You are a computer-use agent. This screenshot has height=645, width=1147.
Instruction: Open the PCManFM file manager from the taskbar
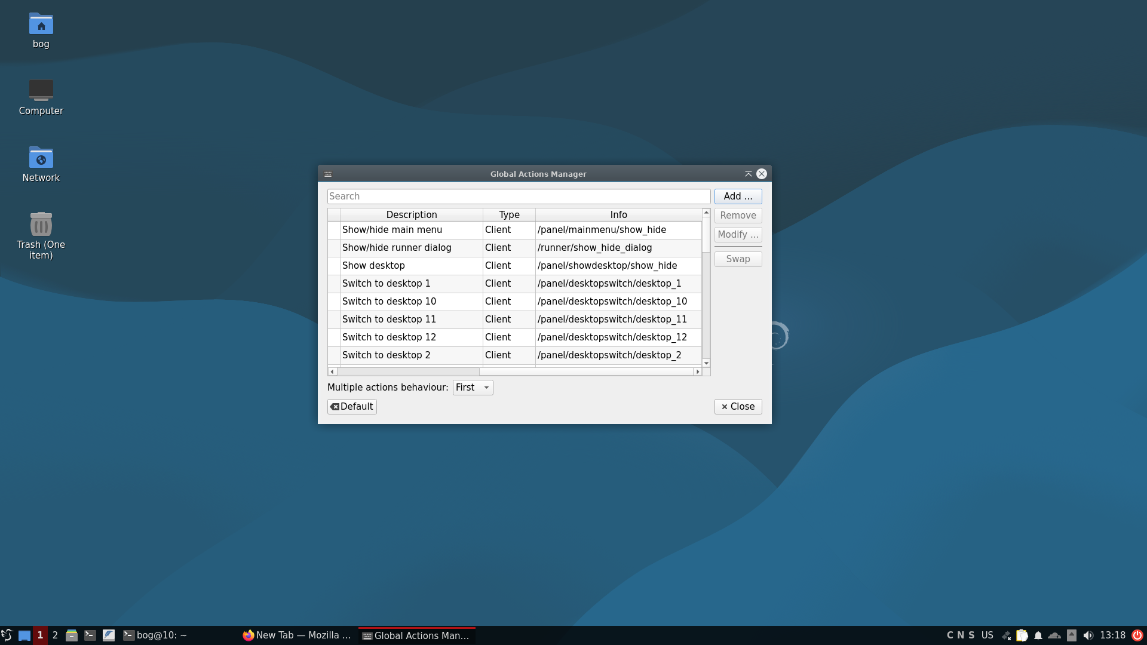pos(71,635)
